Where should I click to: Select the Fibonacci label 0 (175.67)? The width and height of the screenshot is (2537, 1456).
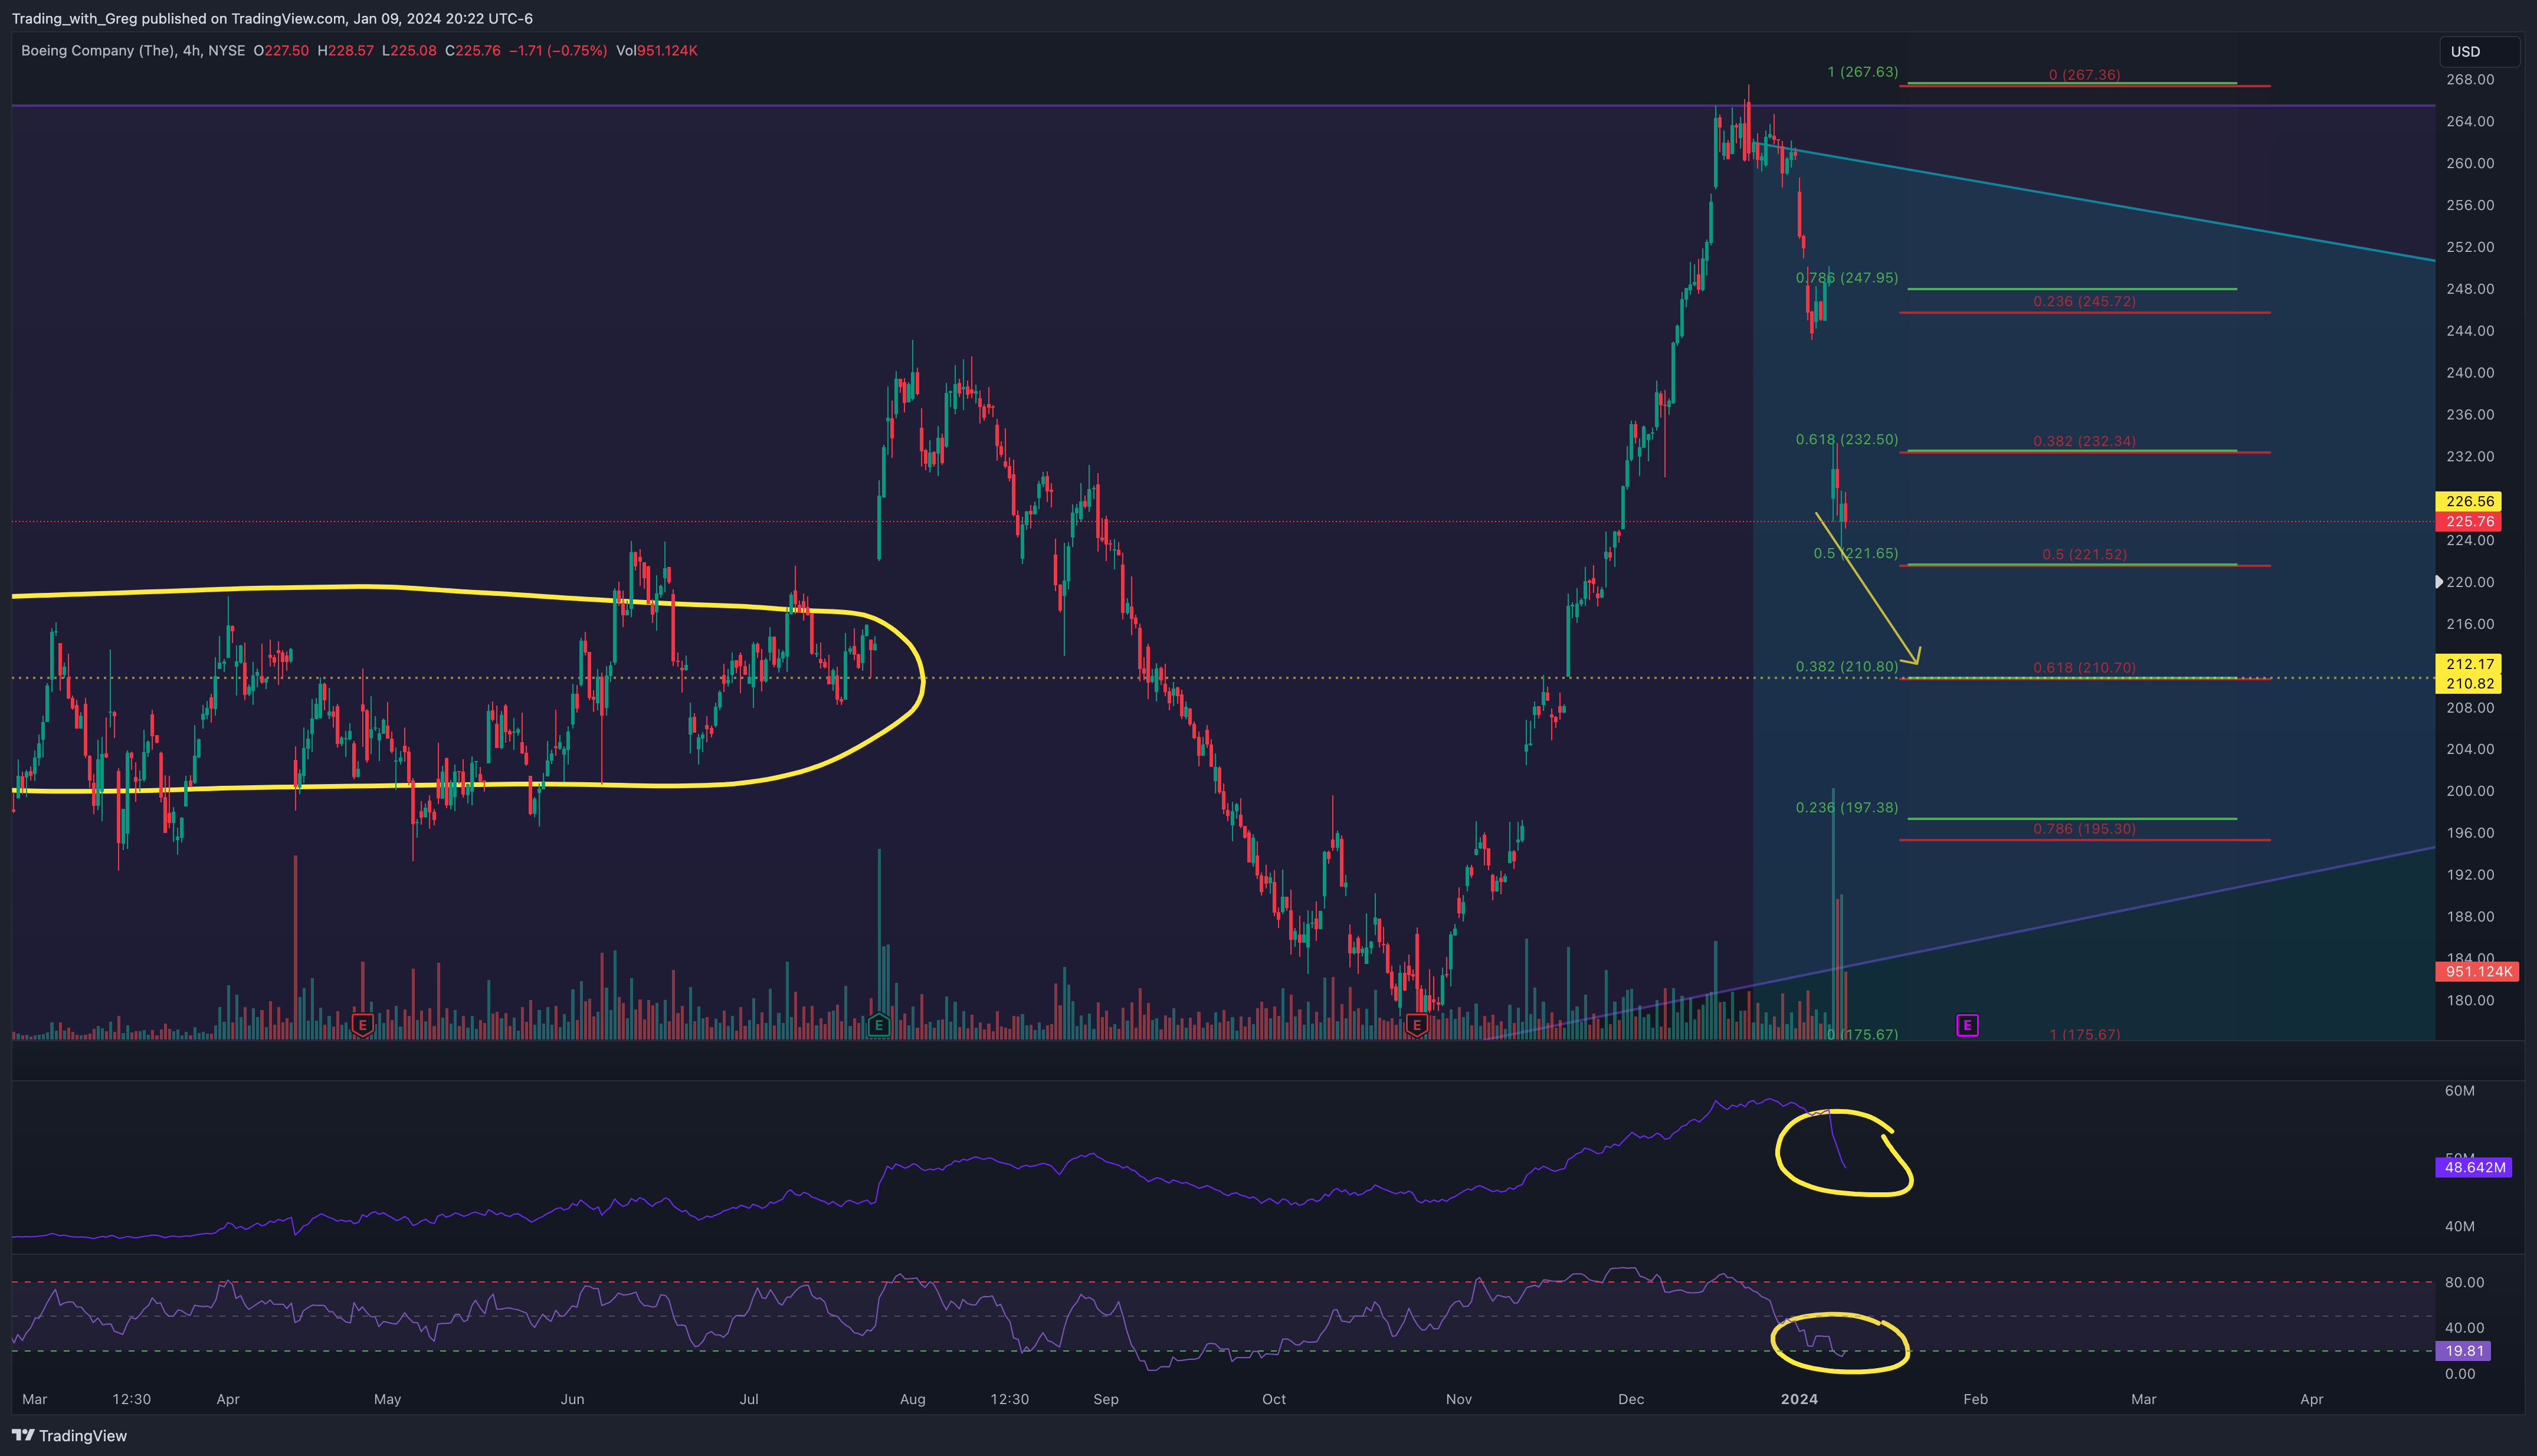[1862, 1034]
